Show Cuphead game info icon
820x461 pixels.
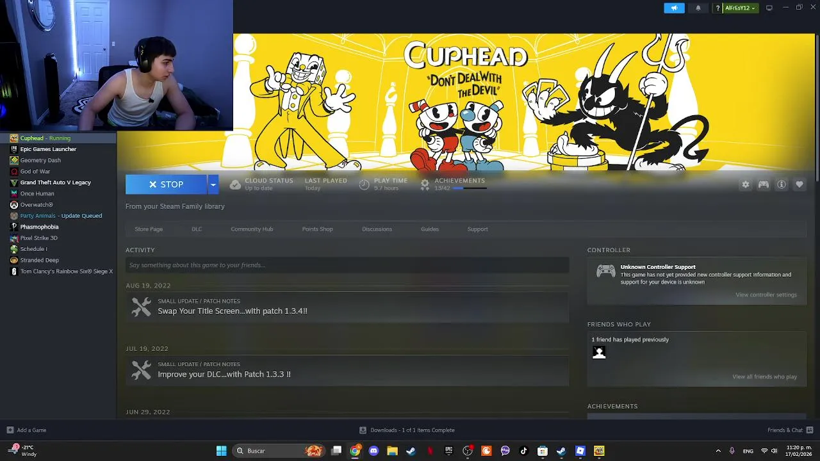tap(782, 184)
